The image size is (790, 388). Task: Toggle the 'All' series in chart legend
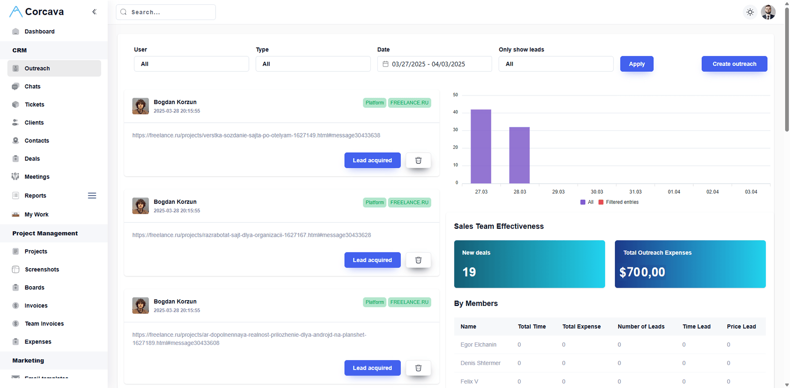point(587,202)
